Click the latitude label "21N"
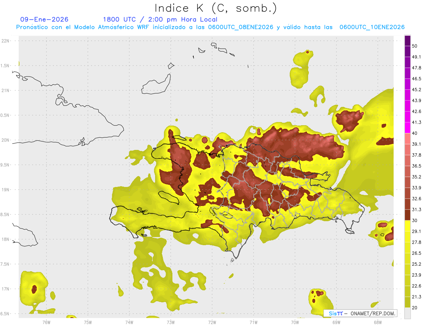The image size is (424, 327). point(6,90)
